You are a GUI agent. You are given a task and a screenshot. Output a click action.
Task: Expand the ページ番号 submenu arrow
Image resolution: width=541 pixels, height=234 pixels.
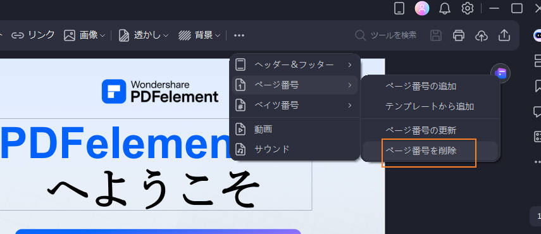pyautogui.click(x=350, y=85)
